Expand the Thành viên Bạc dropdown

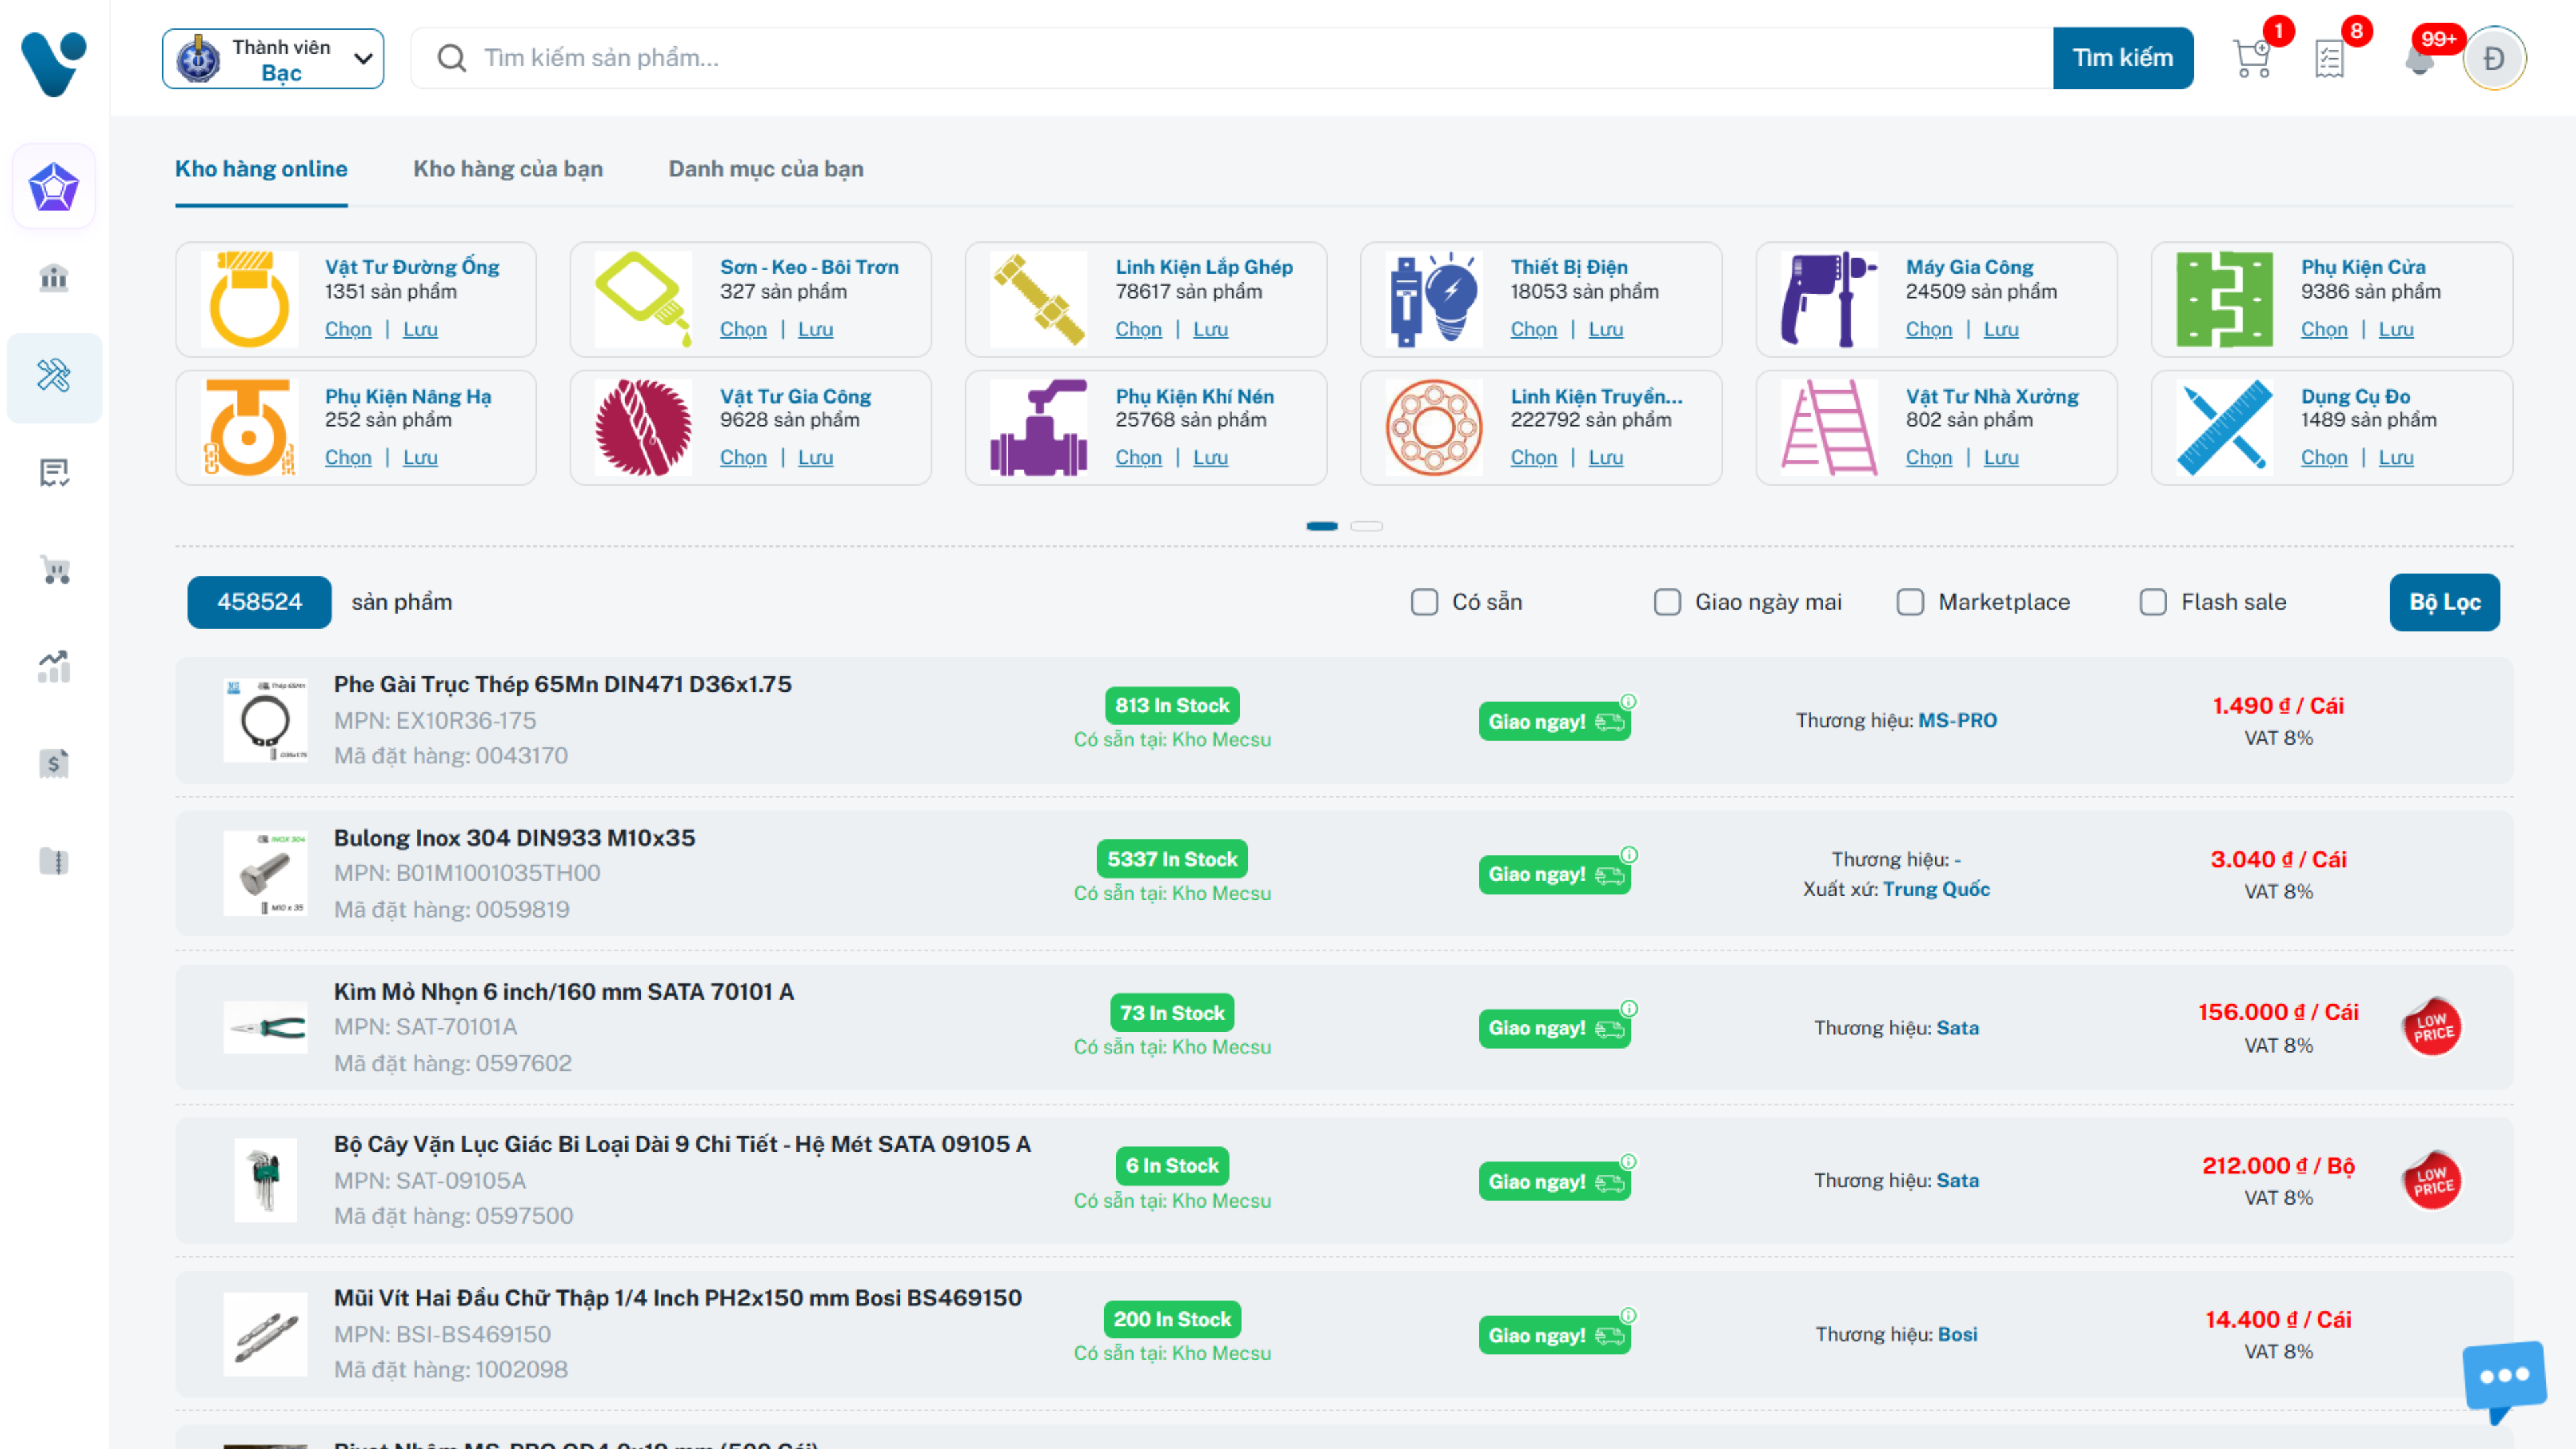pyautogui.click(x=273, y=59)
